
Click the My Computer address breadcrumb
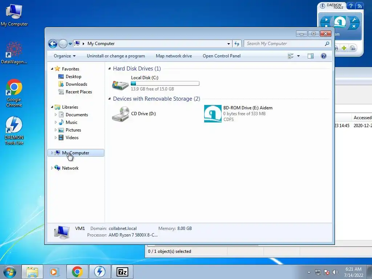coord(101,44)
